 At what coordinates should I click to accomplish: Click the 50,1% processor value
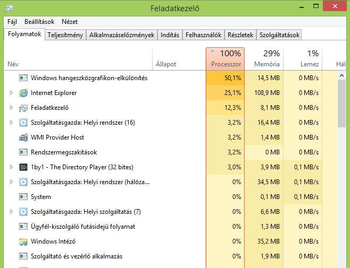pos(233,78)
